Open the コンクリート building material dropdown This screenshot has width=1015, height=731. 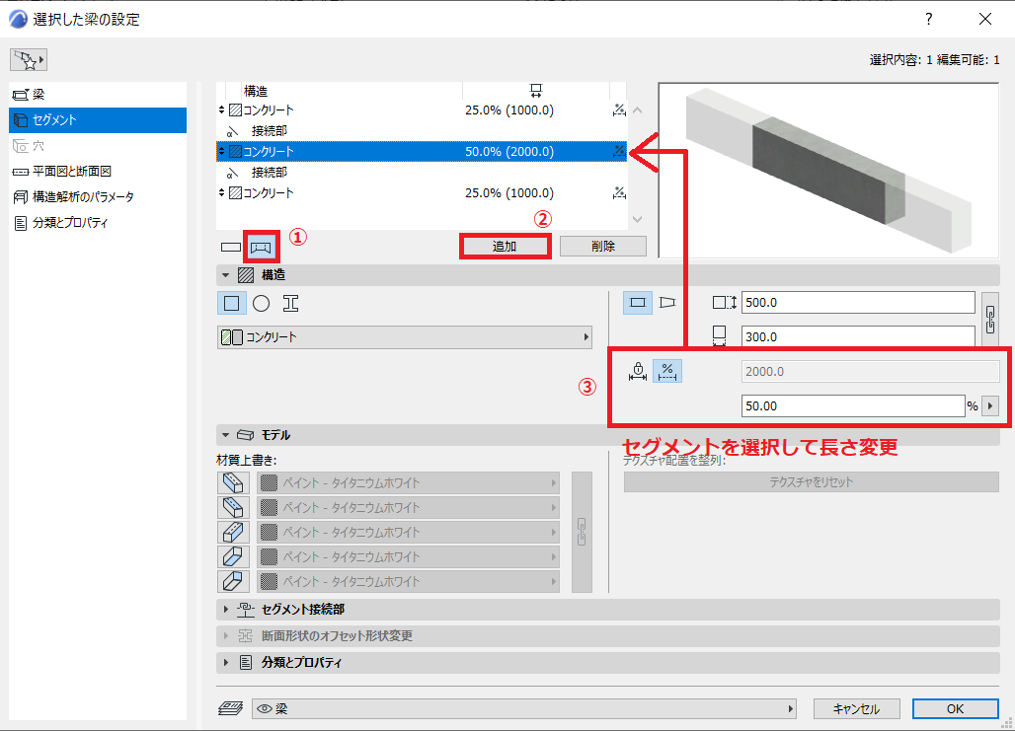click(405, 337)
